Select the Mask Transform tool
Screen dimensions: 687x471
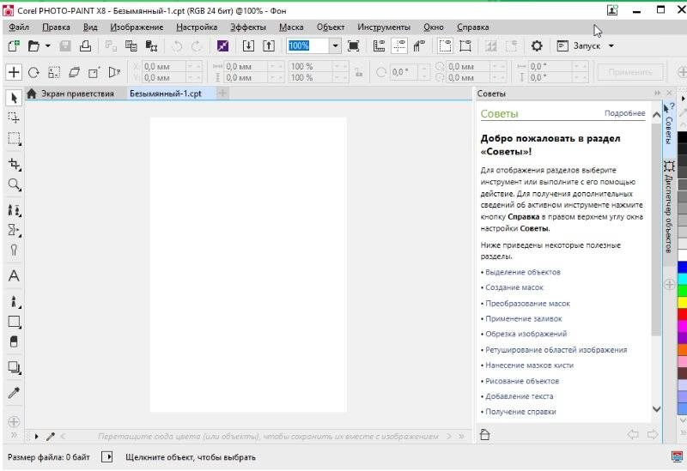(x=14, y=118)
